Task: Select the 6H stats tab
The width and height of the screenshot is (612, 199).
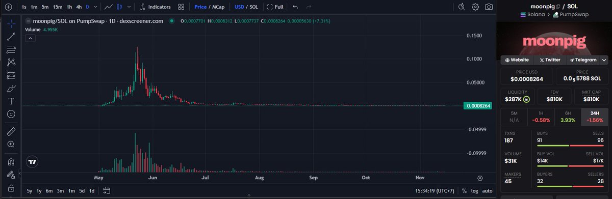Action: click(x=568, y=117)
